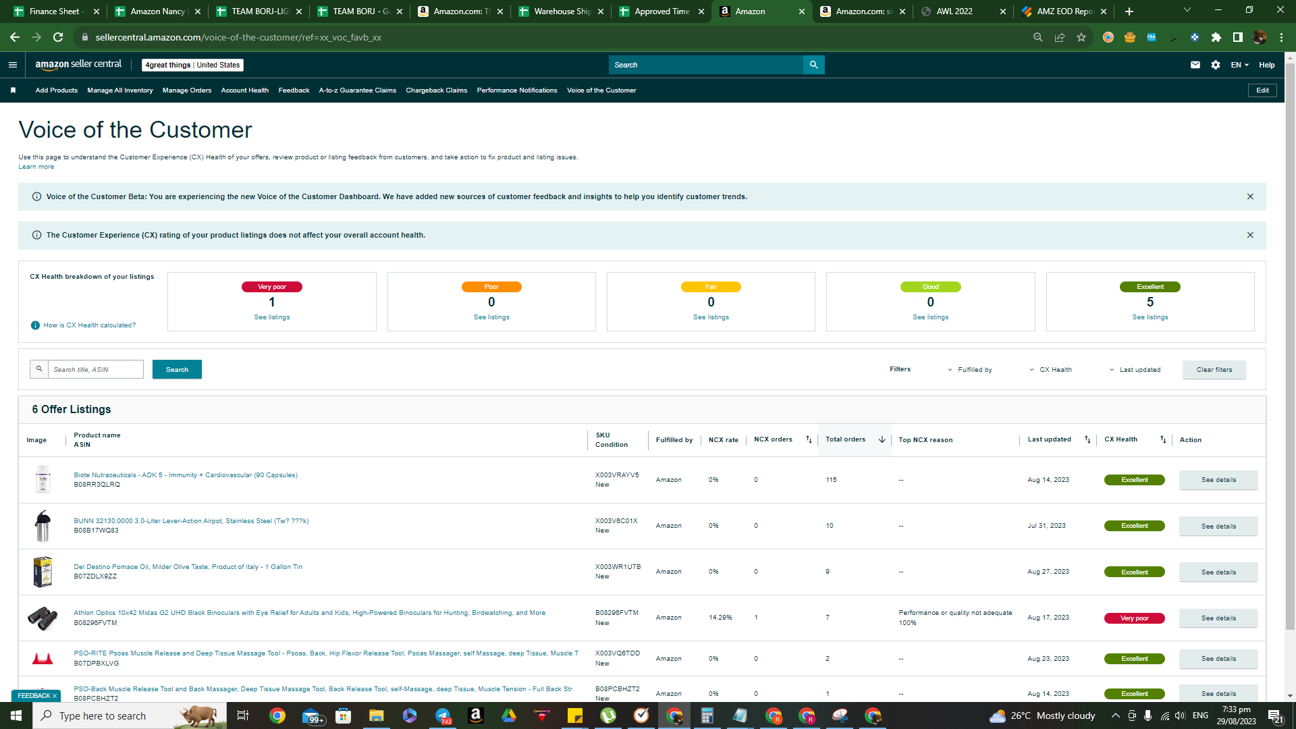
Task: Open the Windows notification center
Action: pos(1275,715)
